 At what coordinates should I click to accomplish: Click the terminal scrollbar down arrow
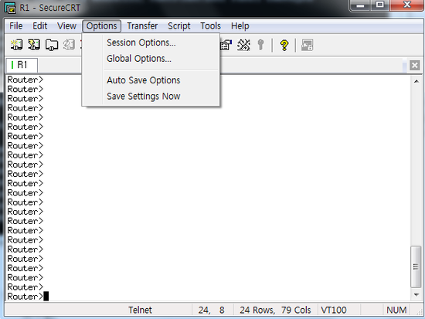click(416, 294)
